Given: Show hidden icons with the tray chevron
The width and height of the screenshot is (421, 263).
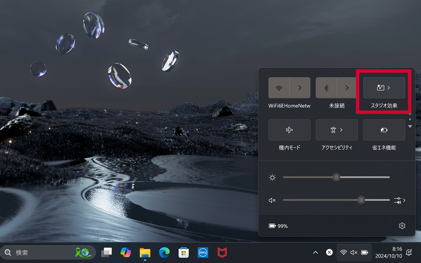Looking at the screenshot, I should tap(315, 252).
